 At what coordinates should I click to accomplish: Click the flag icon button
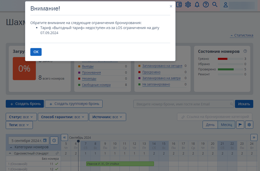[240, 125]
